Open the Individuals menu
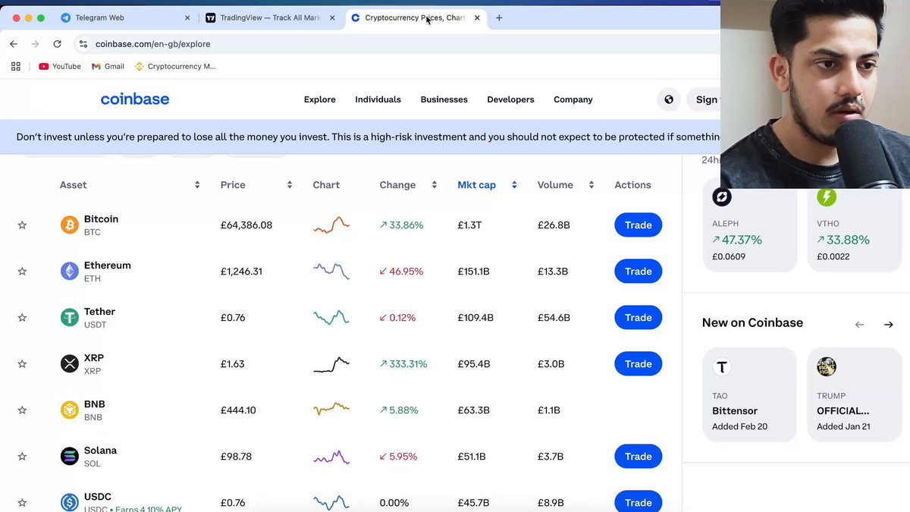The height and width of the screenshot is (512, 910). pos(378,99)
